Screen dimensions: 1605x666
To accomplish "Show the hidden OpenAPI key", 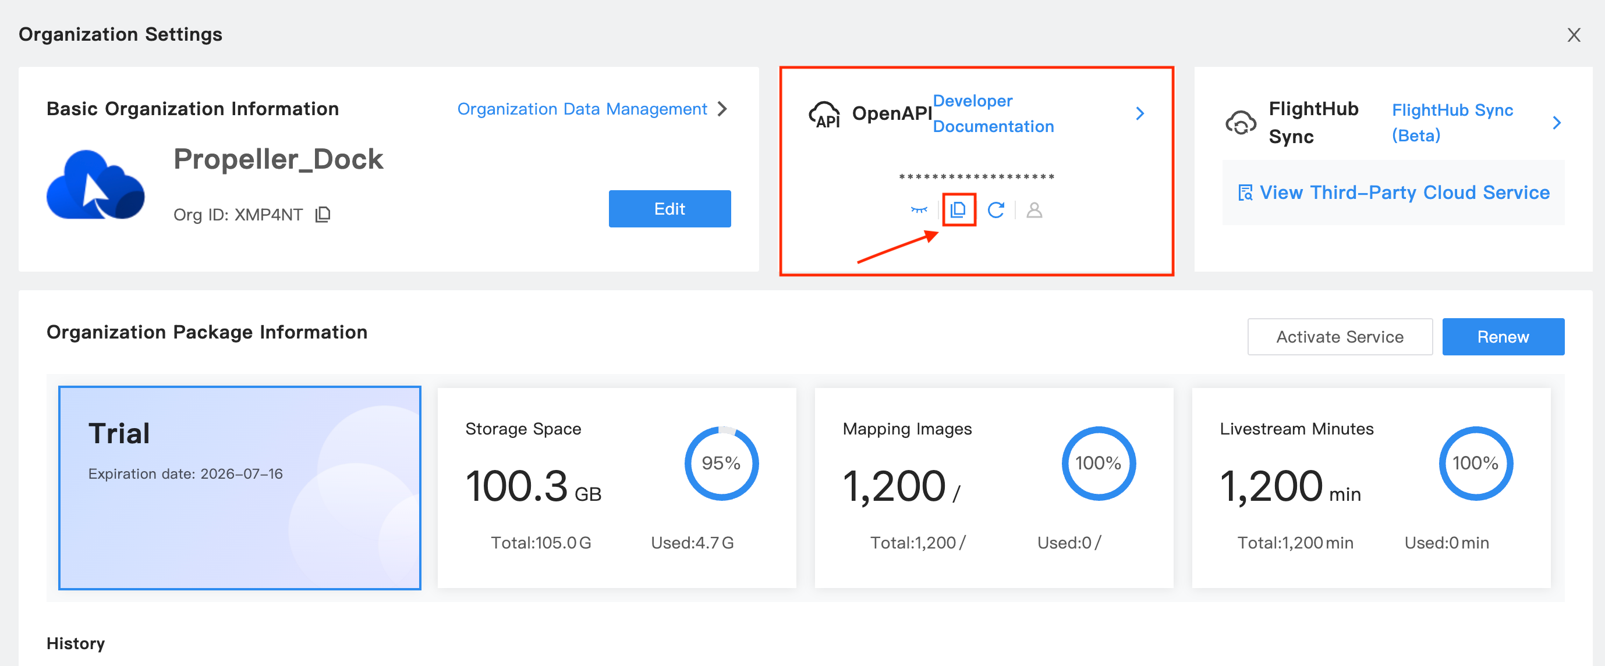I will point(919,210).
